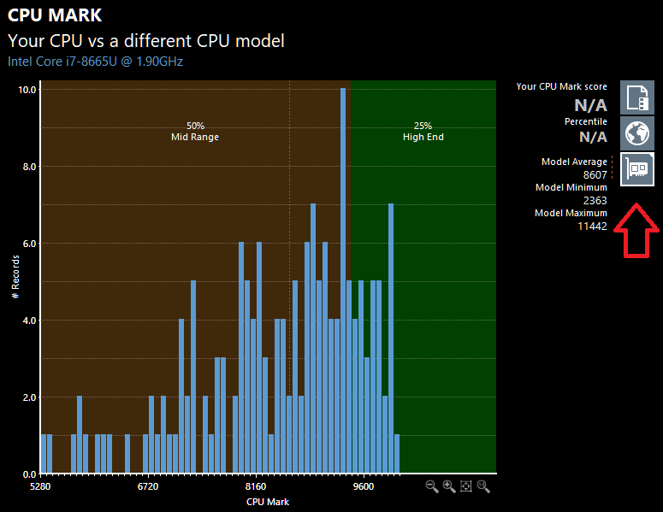663x512 pixels.
Task: Click the zoom out magnifier icon
Action: pos(432,486)
